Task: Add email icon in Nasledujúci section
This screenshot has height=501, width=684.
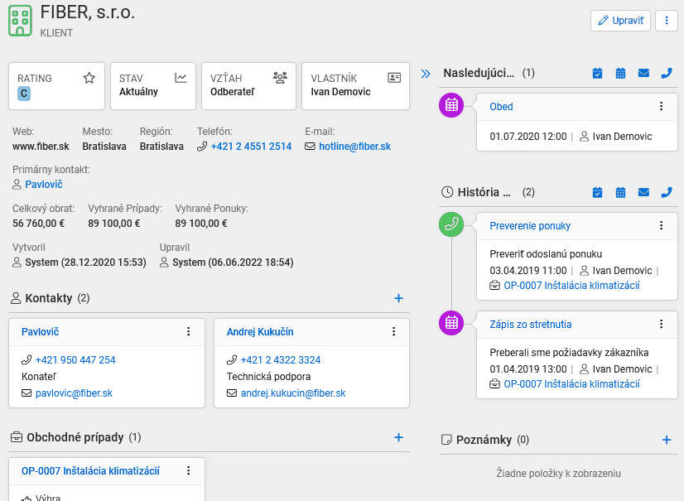Action: pyautogui.click(x=643, y=74)
